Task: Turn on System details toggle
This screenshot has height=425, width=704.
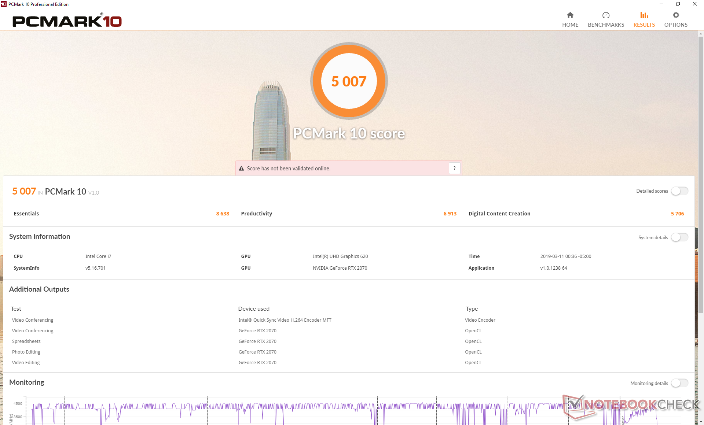Action: click(679, 237)
